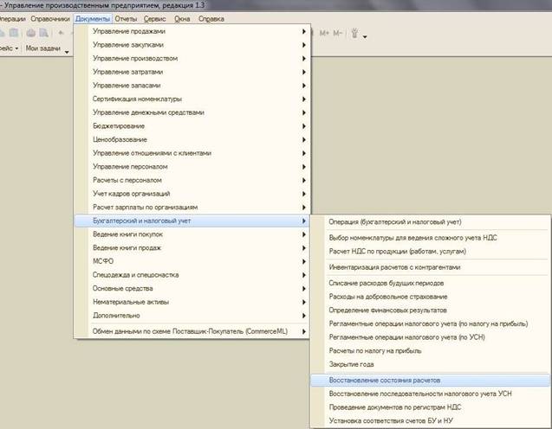This screenshot has height=429, width=552.
Task: Click the print preview toolbar icon
Action: click(43, 33)
